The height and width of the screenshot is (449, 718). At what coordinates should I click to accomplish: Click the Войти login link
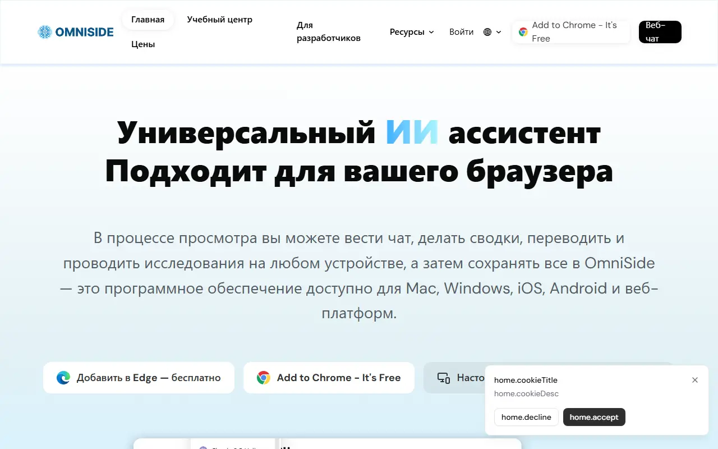462,32
